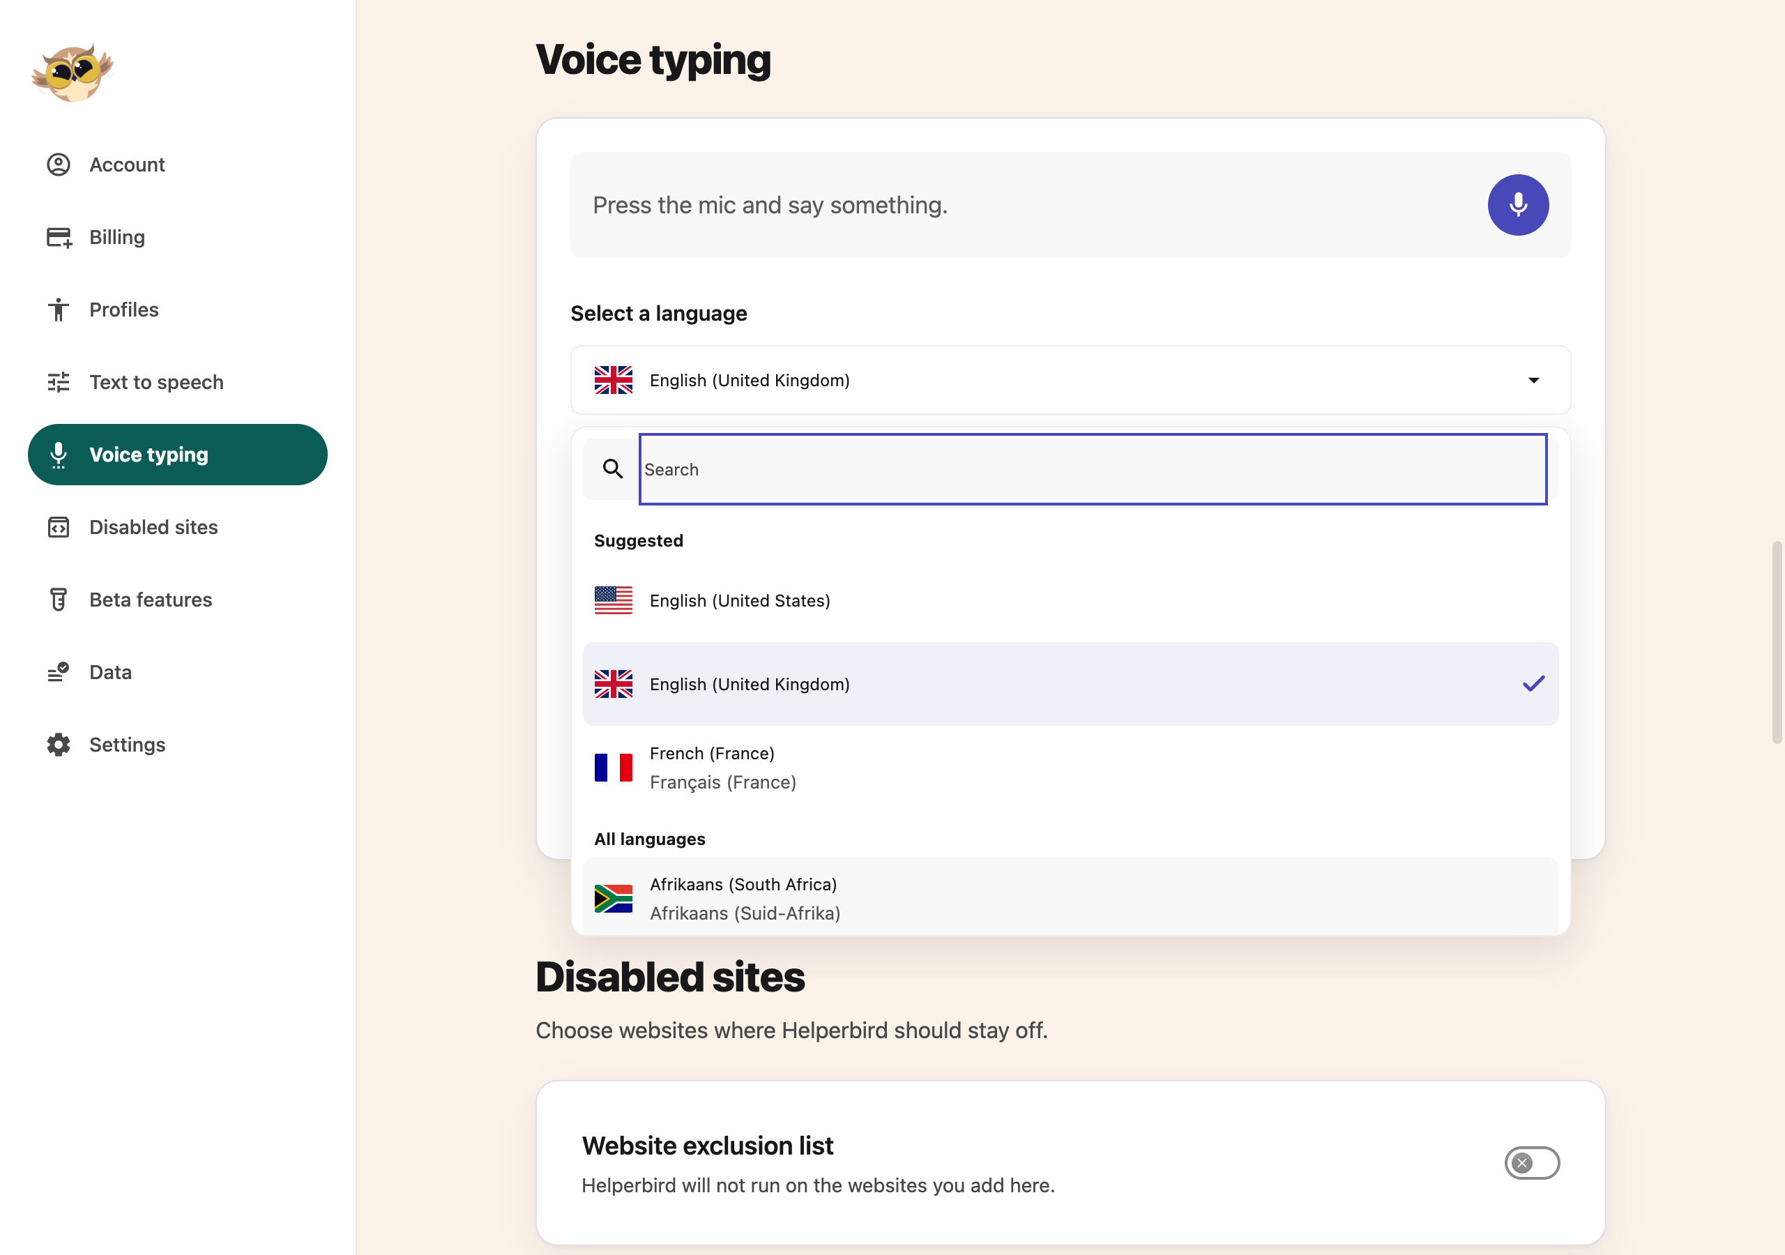1785x1255 pixels.
Task: Click the 'Afrikaans (Suid-Afrika)' native name text
Action: click(745, 913)
